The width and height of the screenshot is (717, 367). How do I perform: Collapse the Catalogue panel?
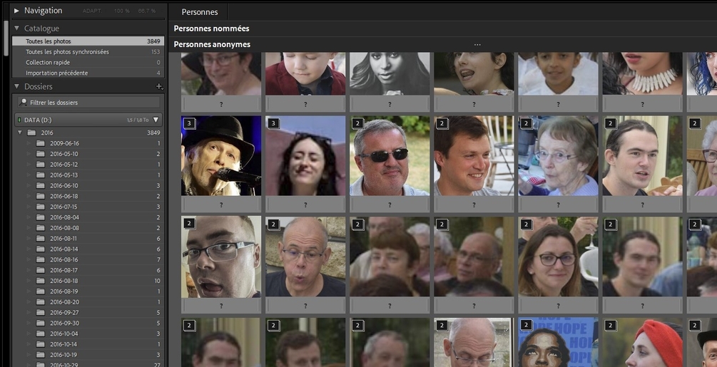pos(16,29)
